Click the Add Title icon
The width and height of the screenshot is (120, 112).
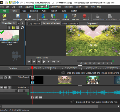pos(74,16)
